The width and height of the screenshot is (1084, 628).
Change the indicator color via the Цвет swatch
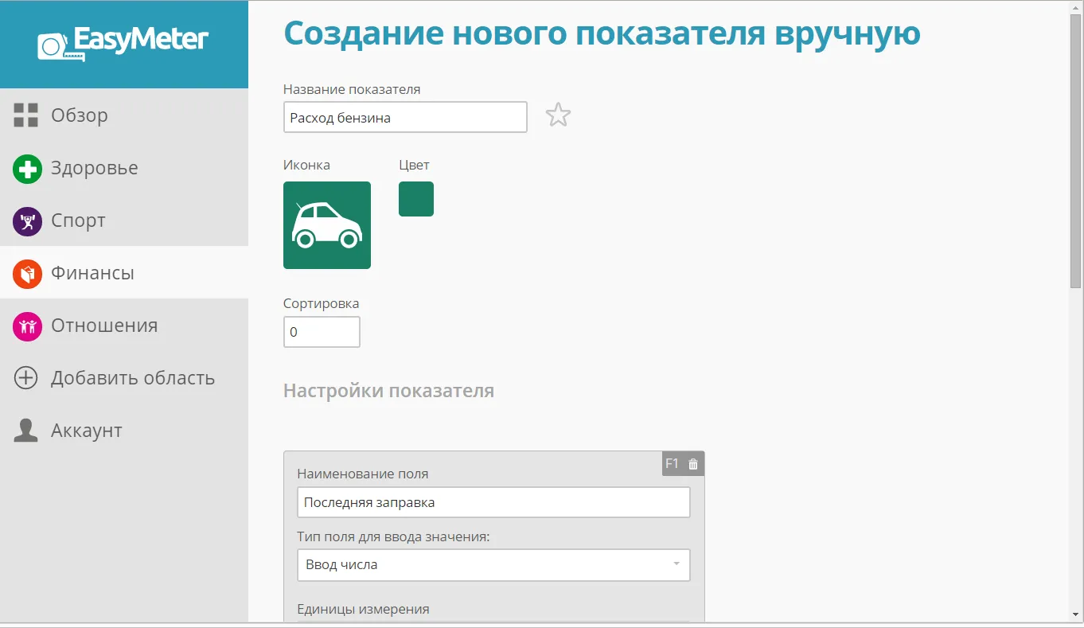(415, 199)
